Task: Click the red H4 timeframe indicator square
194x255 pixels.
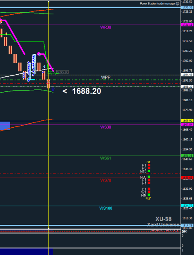Action: (149, 183)
